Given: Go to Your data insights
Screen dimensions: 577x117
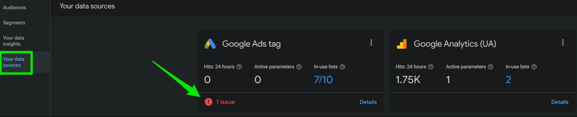Looking at the screenshot, I should tap(14, 41).
